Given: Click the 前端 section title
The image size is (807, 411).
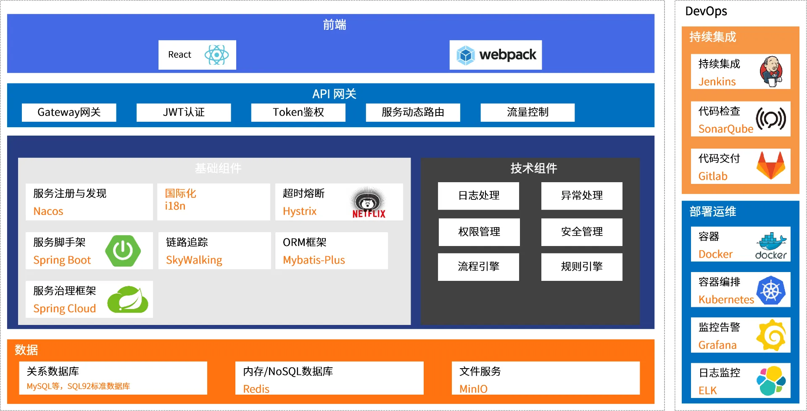Looking at the screenshot, I should pyautogui.click(x=335, y=25).
